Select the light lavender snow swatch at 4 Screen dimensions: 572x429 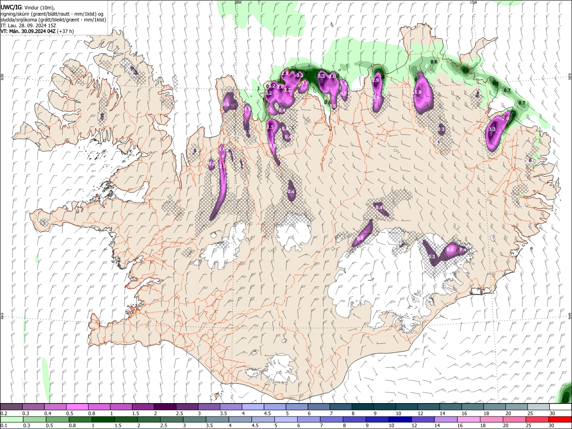pyautogui.click(x=252, y=407)
